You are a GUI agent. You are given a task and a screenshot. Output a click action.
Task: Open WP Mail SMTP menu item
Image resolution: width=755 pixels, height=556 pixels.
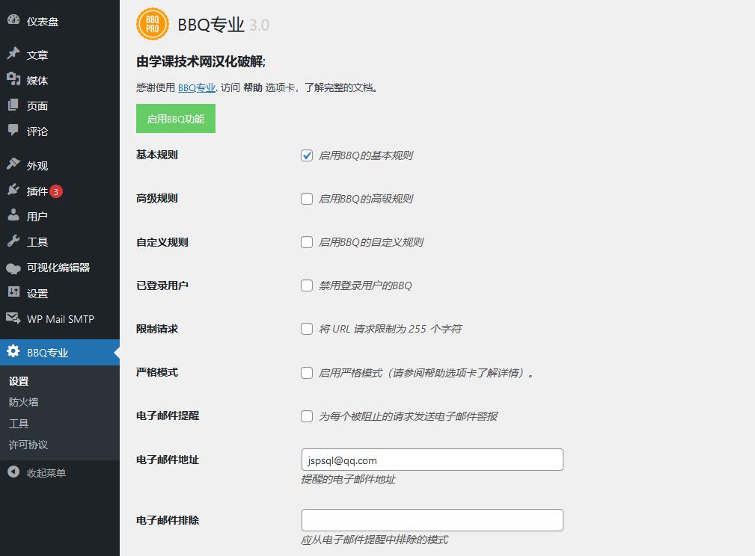(61, 319)
